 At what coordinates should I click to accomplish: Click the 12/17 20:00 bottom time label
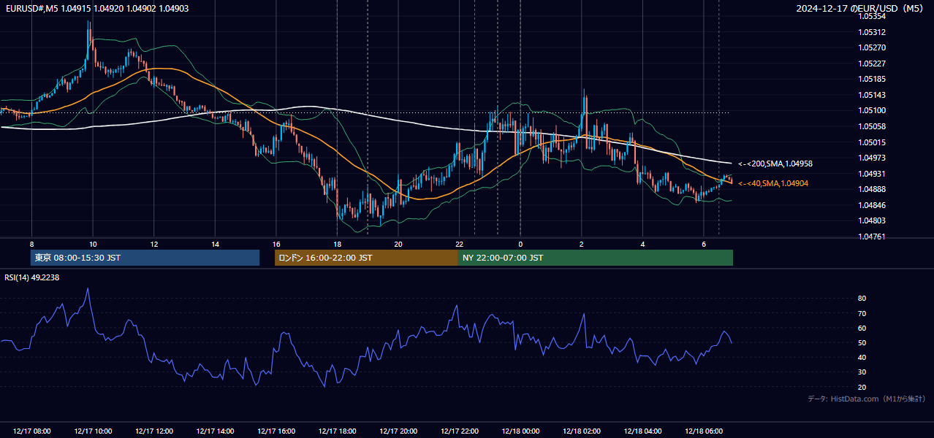click(398, 431)
